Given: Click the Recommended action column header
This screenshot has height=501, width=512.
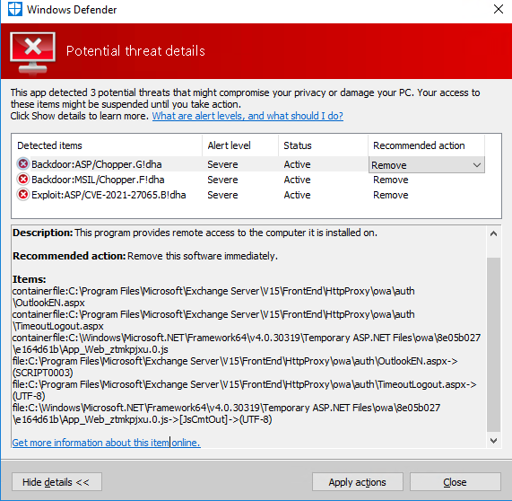Looking at the screenshot, I should coord(427,145).
